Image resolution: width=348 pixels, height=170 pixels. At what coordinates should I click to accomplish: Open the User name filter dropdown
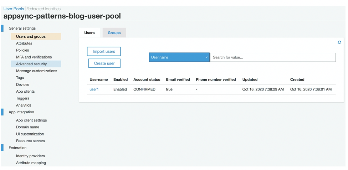[179, 57]
